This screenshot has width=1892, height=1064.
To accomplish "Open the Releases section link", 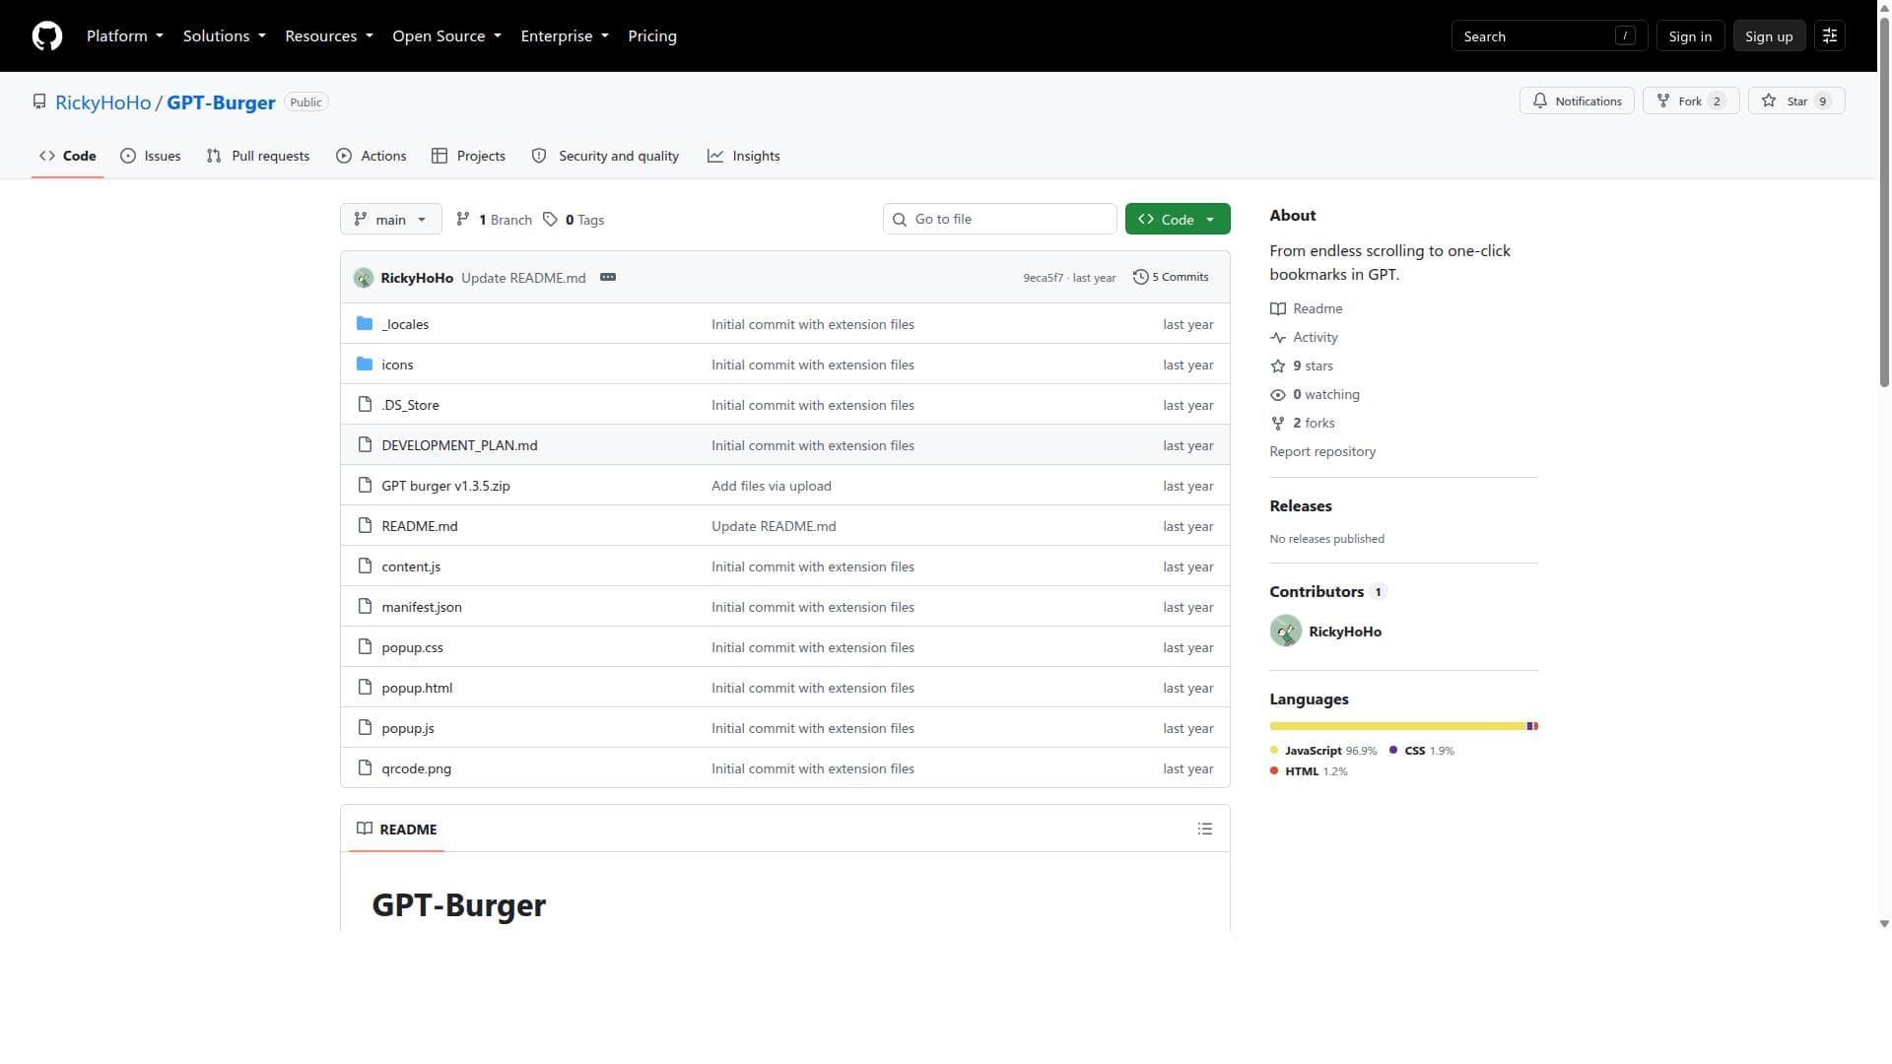I will (1301, 506).
